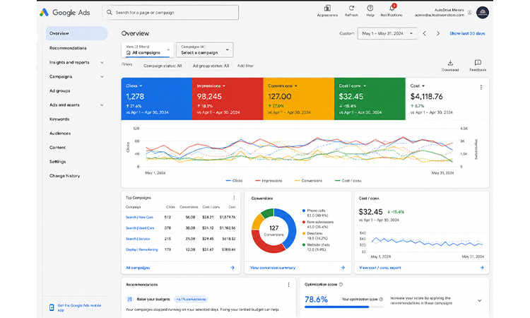Click the Refresh icon

351,8
